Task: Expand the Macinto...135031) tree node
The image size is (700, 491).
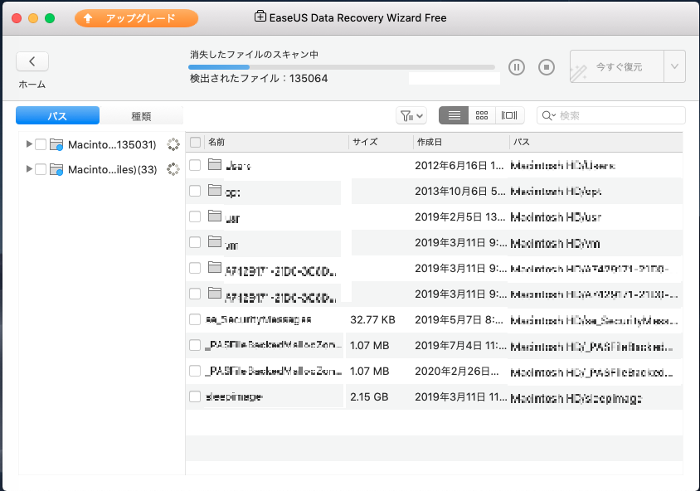Action: pyautogui.click(x=29, y=144)
